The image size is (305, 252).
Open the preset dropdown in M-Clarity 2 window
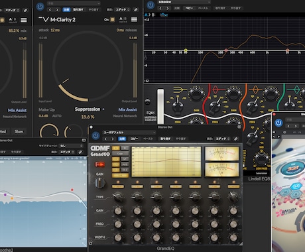pos(74,3)
